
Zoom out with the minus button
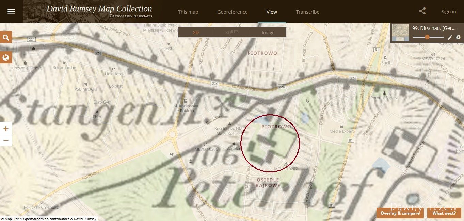pos(6,140)
